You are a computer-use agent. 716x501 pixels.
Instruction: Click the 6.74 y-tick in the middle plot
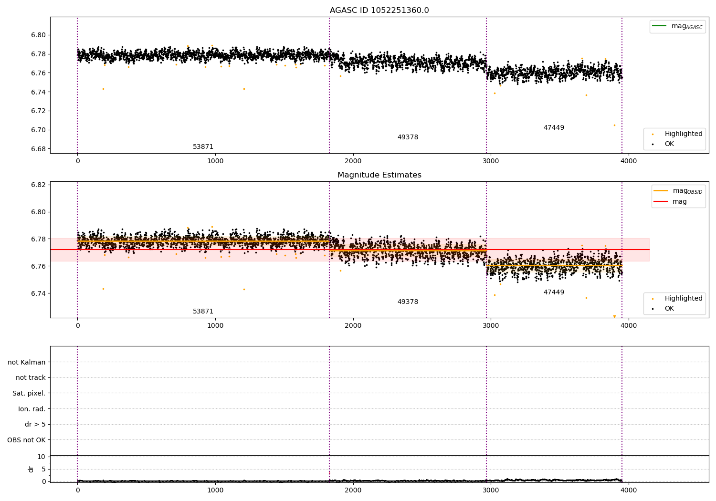(39, 294)
